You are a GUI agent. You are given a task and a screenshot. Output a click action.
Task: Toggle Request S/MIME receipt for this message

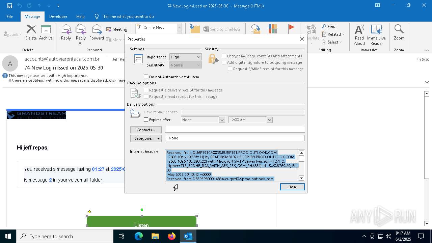[x=230, y=69]
